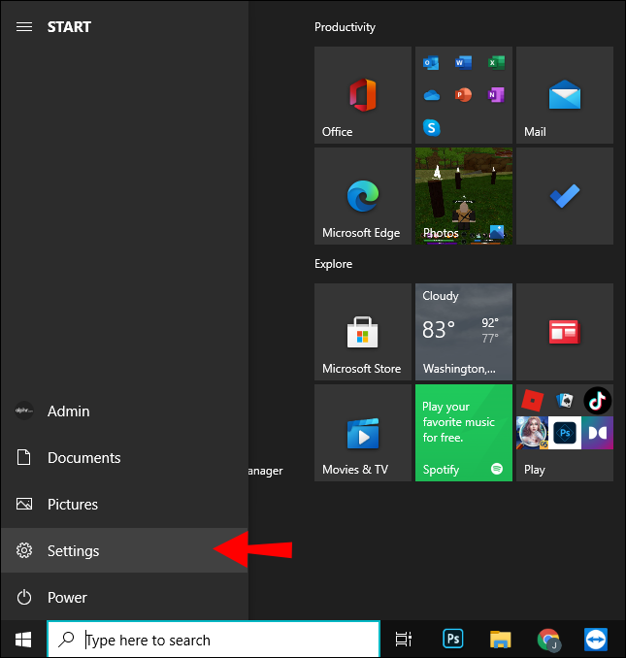Launch Word from the Office folder tile
Screen dimensions: 626x658
[x=463, y=63]
